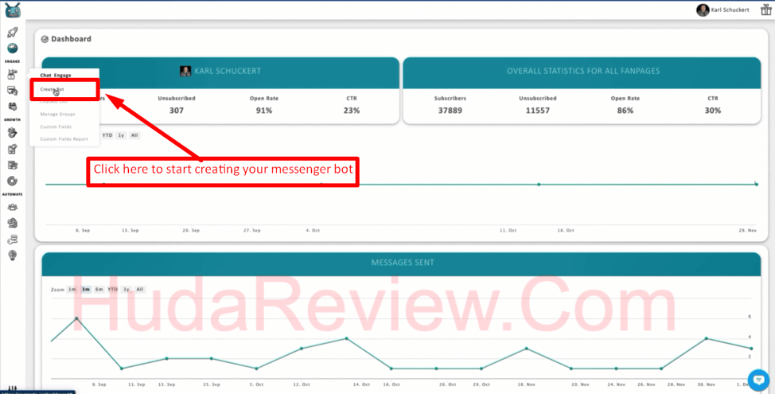775x394 pixels.
Task: Set upper chart zoom to YTD
Action: point(107,135)
